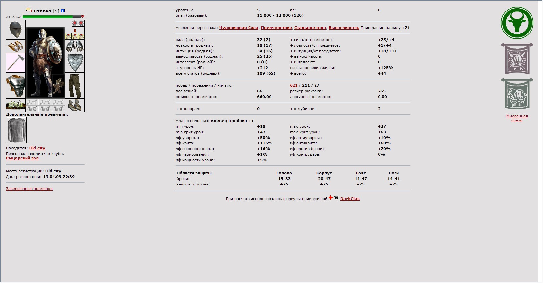The height and width of the screenshot is (283, 543).
Task: Open the steel breastplate armor item
Action: (15, 85)
